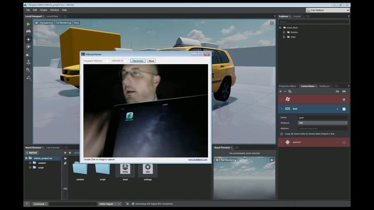Switch to the Log Console tab
The image size is (374, 210).
[53, 148]
